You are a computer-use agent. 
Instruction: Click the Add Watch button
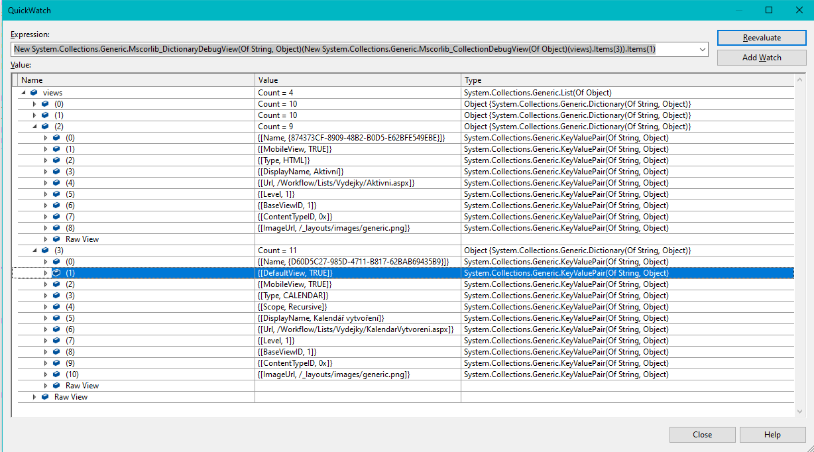(761, 58)
